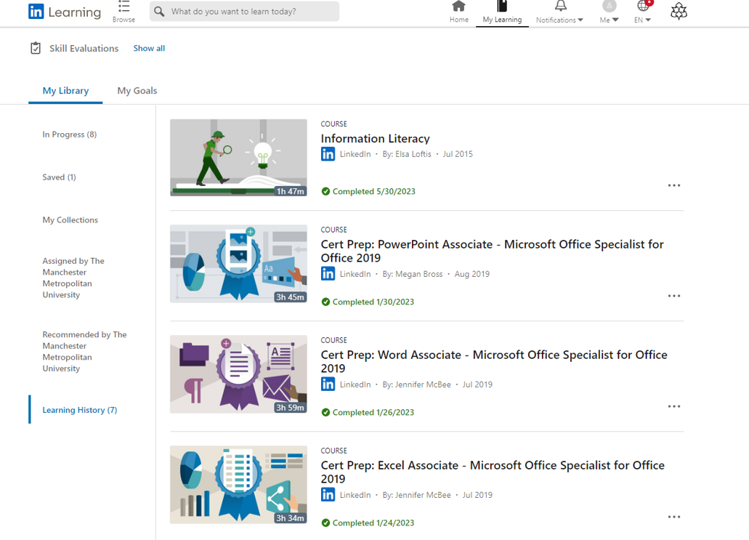Open My Learning nav icon
The image size is (749, 540).
pyautogui.click(x=502, y=7)
